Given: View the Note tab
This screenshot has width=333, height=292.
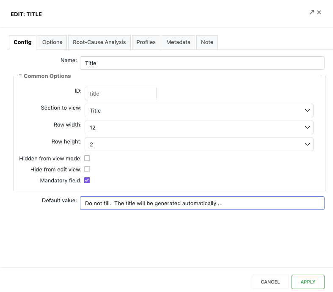Looking at the screenshot, I should click(207, 42).
